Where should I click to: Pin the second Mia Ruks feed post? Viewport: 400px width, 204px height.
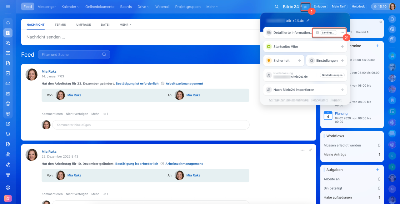pyautogui.click(x=310, y=150)
